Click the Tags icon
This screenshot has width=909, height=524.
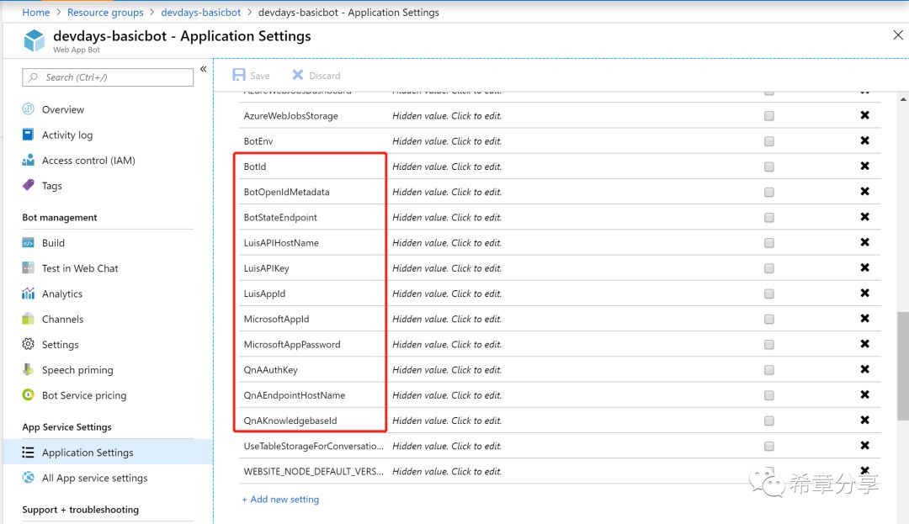click(28, 185)
